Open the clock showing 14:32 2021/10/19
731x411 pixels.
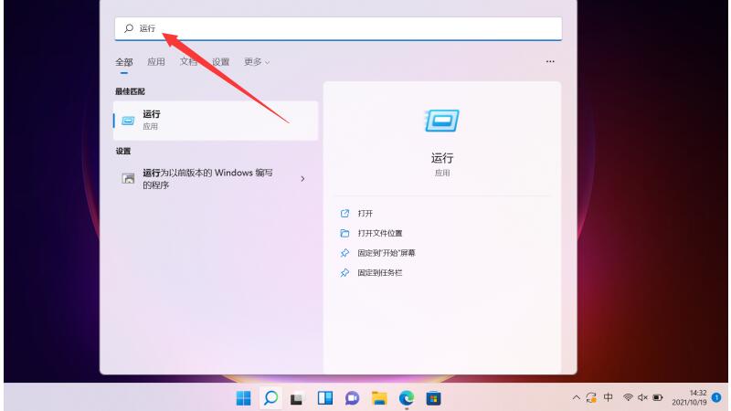(690, 397)
